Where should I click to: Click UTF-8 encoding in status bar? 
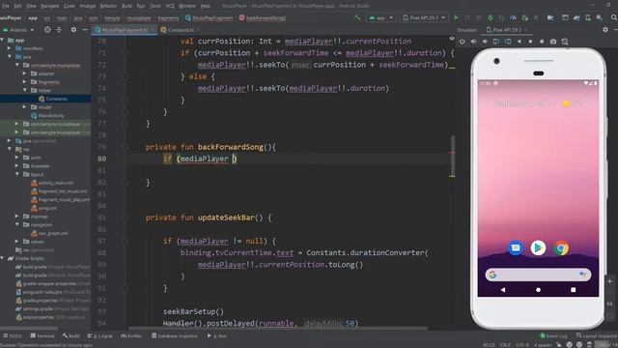(522, 345)
